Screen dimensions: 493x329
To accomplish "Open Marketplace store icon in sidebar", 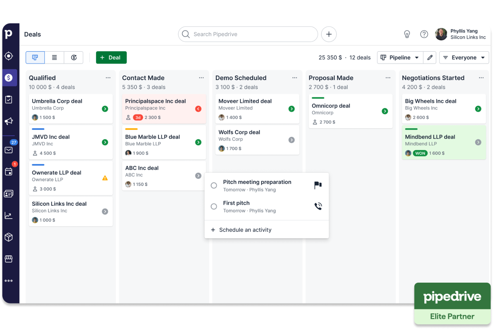I will [9, 259].
